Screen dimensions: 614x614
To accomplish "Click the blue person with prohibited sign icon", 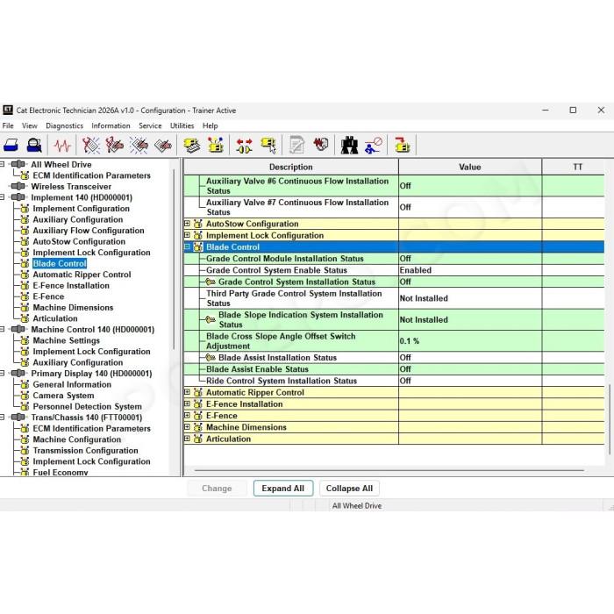I will click(x=373, y=146).
